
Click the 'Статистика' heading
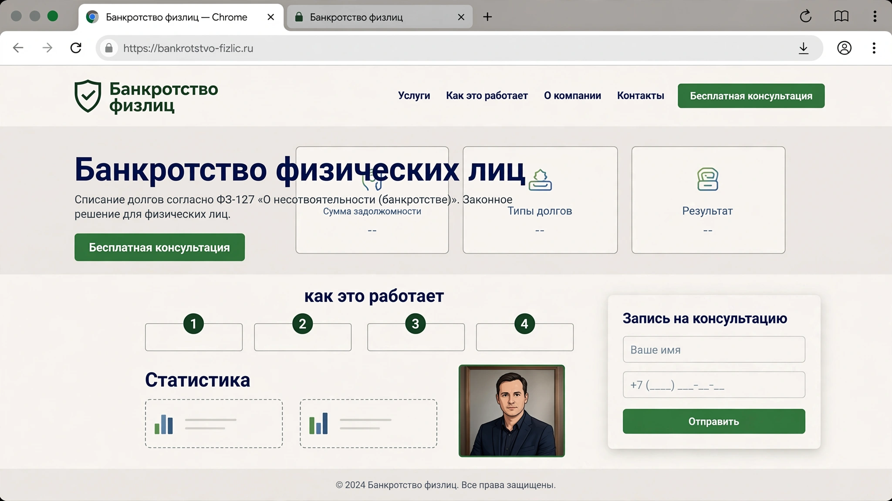click(x=197, y=380)
